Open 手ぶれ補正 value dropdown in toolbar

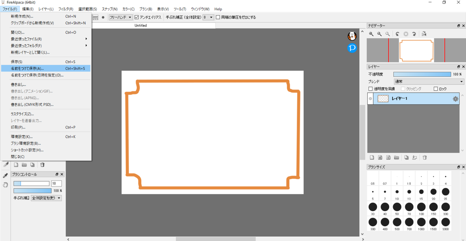click(x=208, y=17)
